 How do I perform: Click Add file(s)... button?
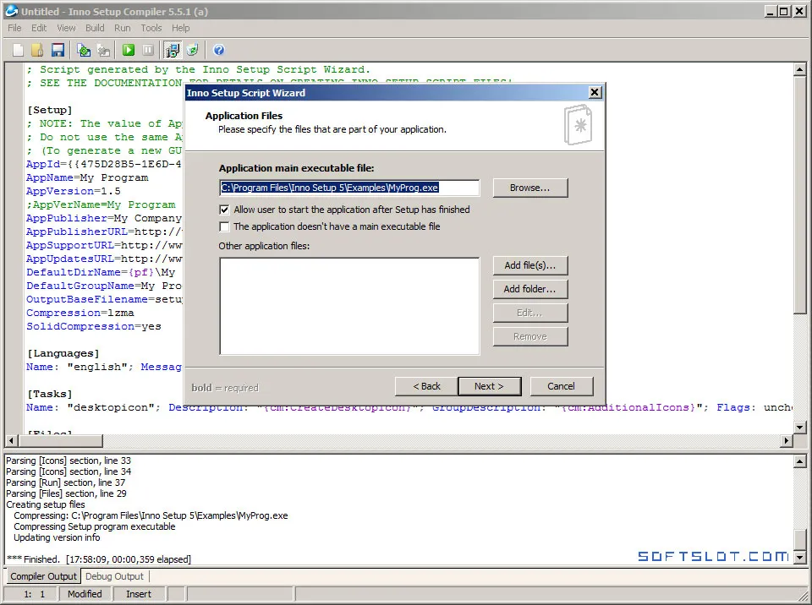530,265
